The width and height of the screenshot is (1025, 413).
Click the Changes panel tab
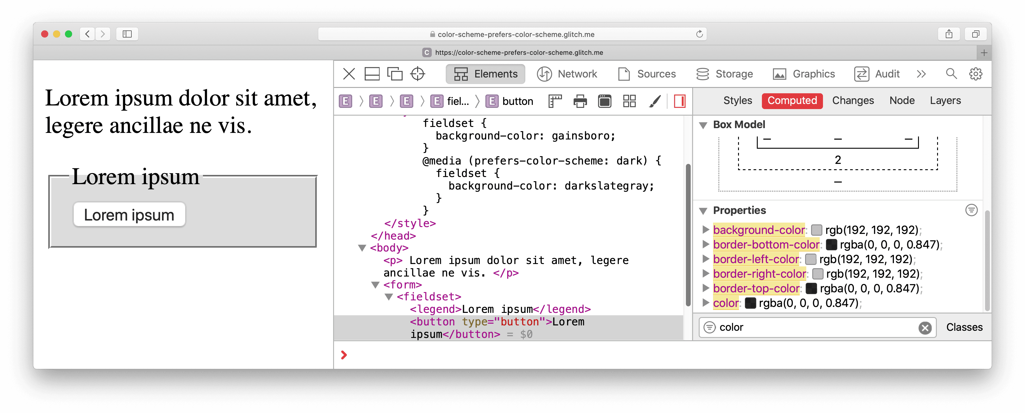(x=853, y=101)
